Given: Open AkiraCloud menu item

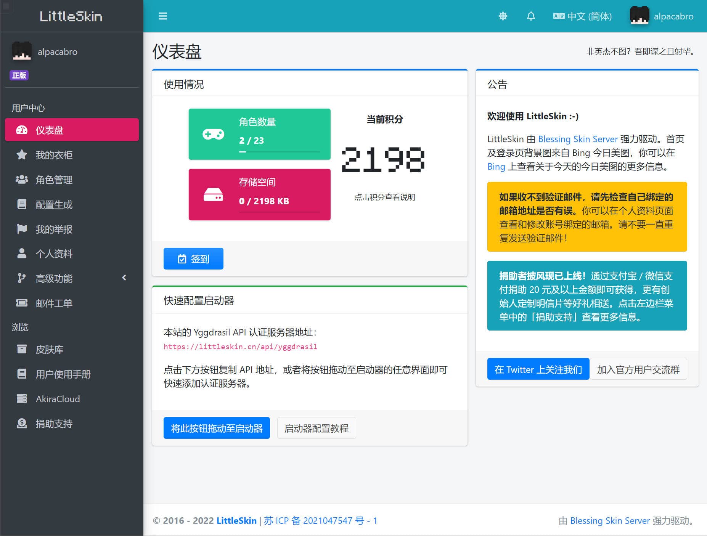Looking at the screenshot, I should click(x=72, y=399).
